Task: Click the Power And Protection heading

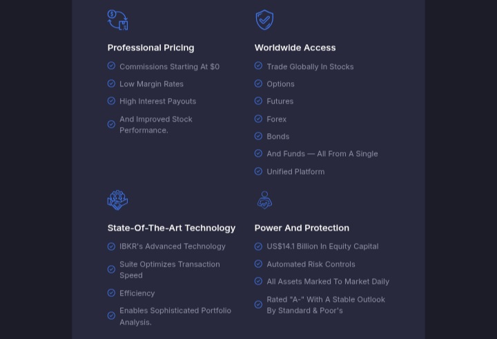Action: (x=302, y=228)
